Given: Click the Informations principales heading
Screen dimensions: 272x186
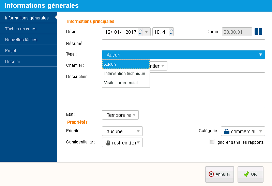Looking at the screenshot, I should click(x=91, y=21).
